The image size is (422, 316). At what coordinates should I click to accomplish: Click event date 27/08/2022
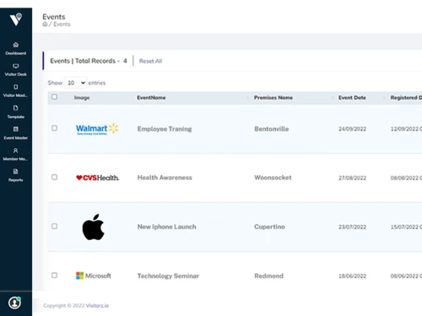point(352,178)
